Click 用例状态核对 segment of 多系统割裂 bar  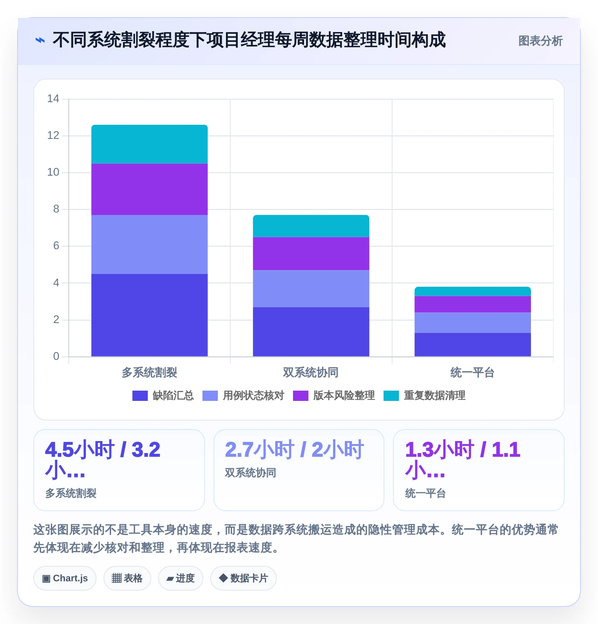click(149, 244)
